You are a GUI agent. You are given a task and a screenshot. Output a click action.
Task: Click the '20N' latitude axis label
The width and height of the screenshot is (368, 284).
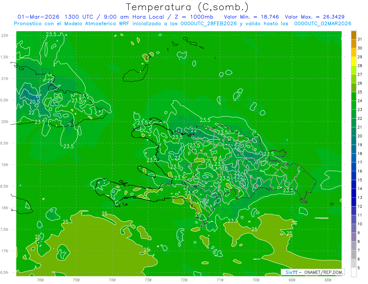pyautogui.click(x=5, y=122)
